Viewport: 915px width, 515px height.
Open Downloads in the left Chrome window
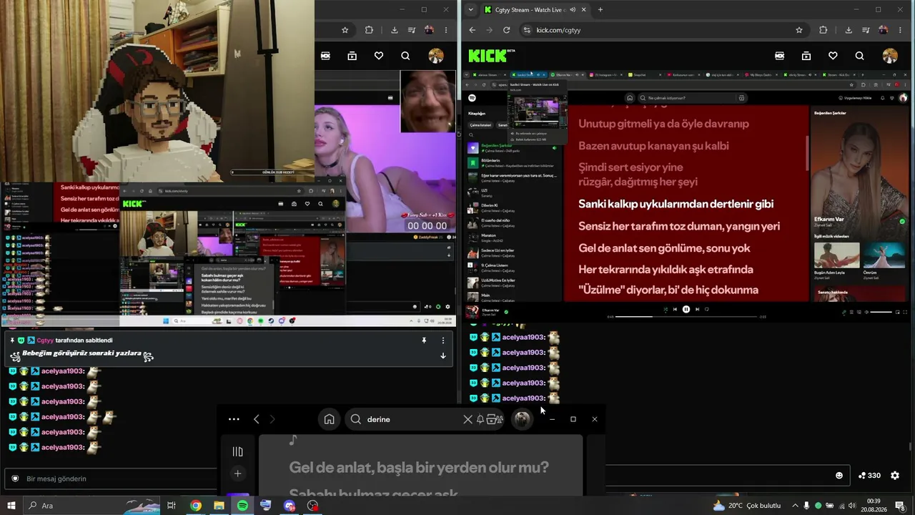point(395,30)
